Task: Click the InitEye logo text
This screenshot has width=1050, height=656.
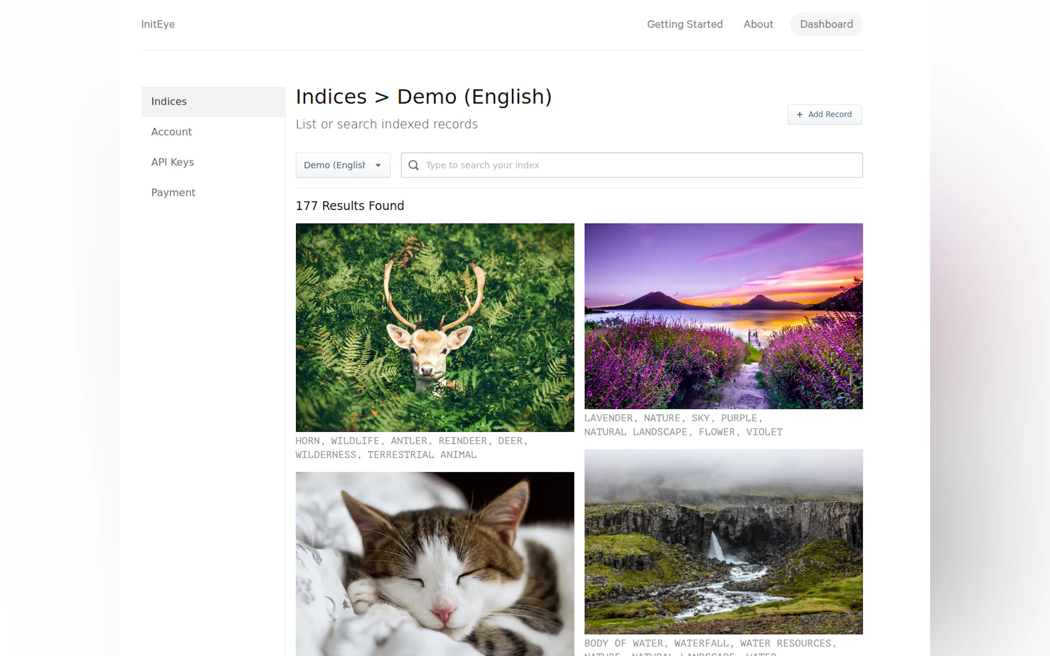Action: (157, 24)
